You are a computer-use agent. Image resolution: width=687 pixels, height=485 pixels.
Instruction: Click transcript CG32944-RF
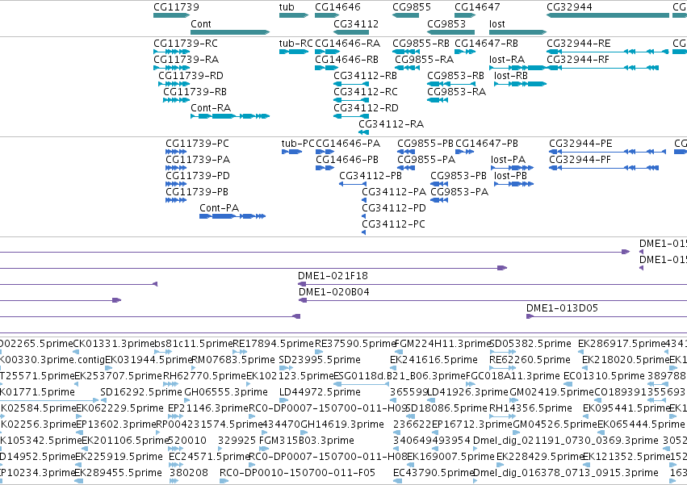click(602, 68)
